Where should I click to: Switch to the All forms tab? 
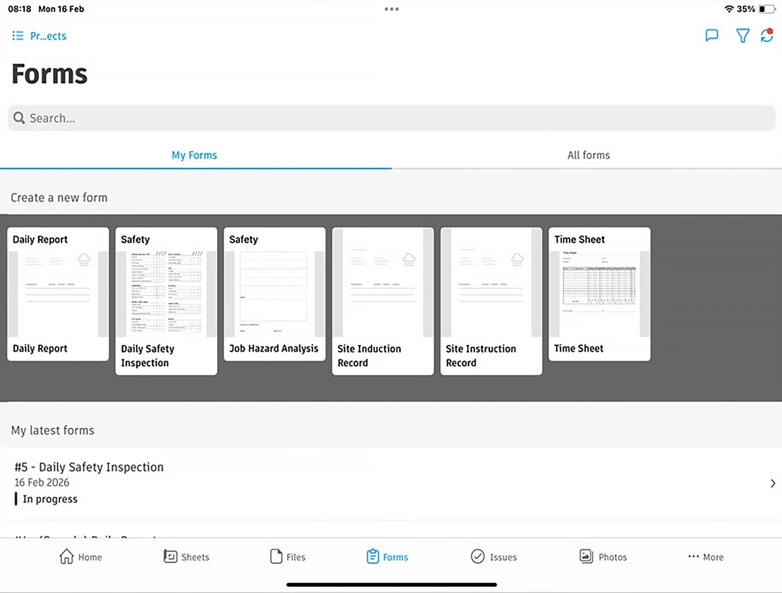[x=588, y=155]
